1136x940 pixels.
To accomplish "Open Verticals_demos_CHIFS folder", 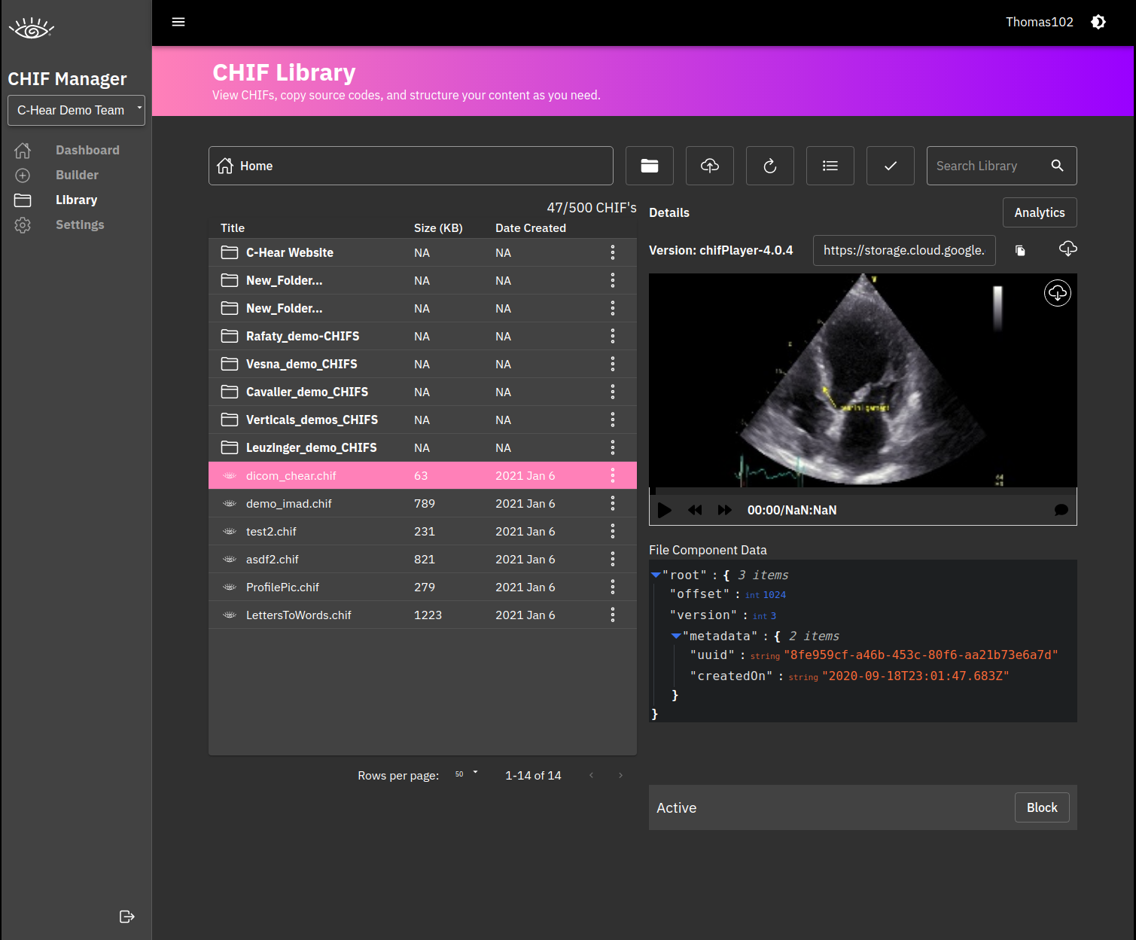I will tap(422, 420).
